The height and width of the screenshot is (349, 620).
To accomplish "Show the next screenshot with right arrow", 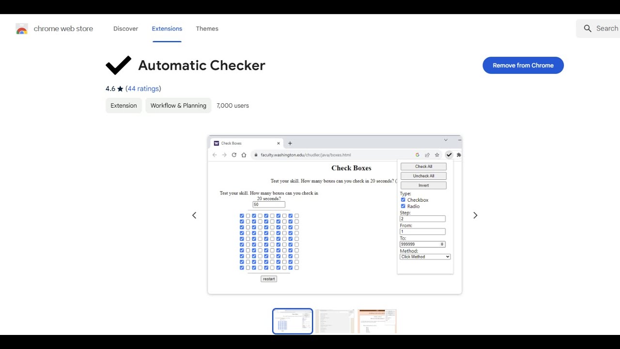I will (x=475, y=215).
